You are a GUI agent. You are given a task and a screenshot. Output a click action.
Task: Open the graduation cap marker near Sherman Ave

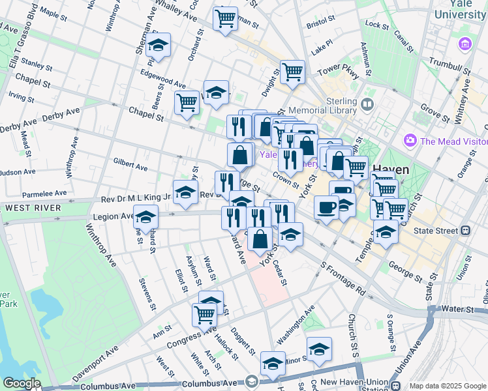pos(158,46)
